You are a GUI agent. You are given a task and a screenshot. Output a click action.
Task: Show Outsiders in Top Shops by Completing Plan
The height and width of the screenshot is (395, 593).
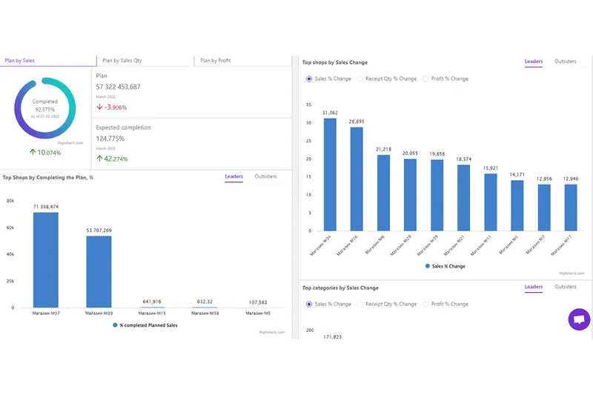[x=265, y=176]
